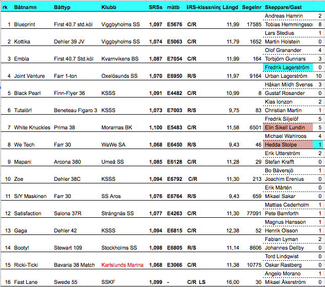Select the Beneteau Figaro 3 cell

click(x=75, y=110)
